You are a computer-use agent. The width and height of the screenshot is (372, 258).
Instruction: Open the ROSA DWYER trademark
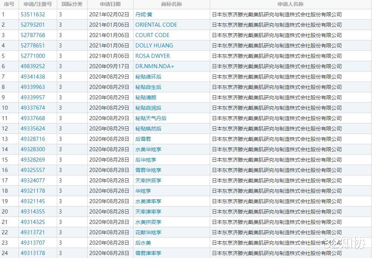(153, 56)
